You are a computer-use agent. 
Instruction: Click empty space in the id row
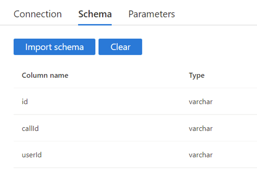click(x=108, y=101)
